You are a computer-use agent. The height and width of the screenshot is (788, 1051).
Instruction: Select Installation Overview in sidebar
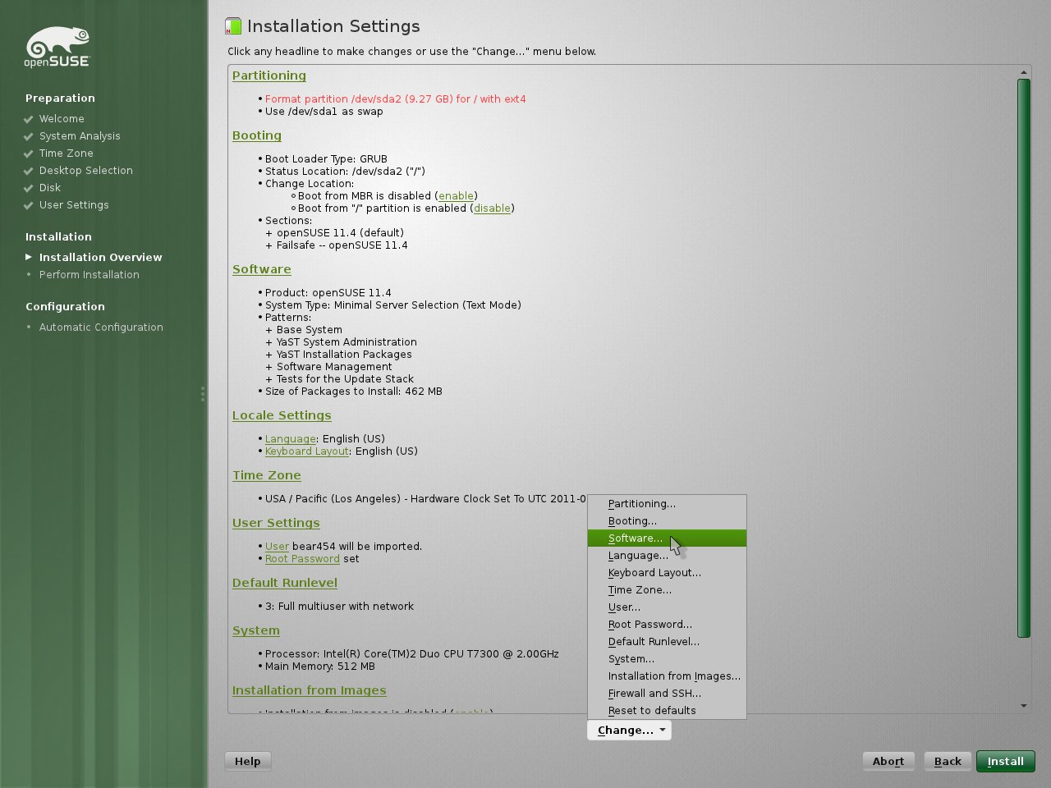tap(101, 258)
